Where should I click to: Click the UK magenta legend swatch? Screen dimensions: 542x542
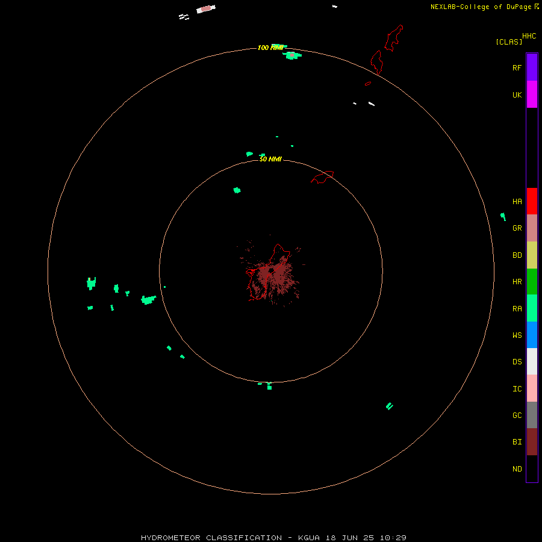532,95
